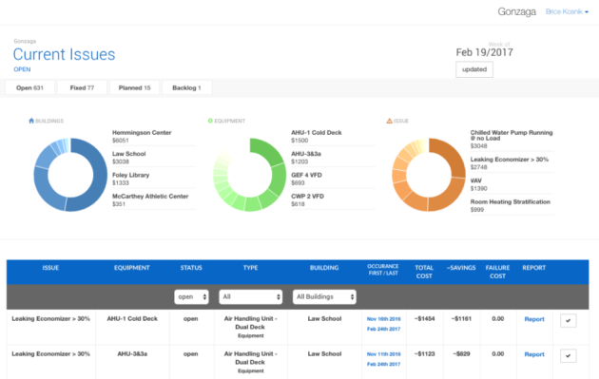Open the status filter dropdown set to open
599x379 pixels.
coord(191,296)
